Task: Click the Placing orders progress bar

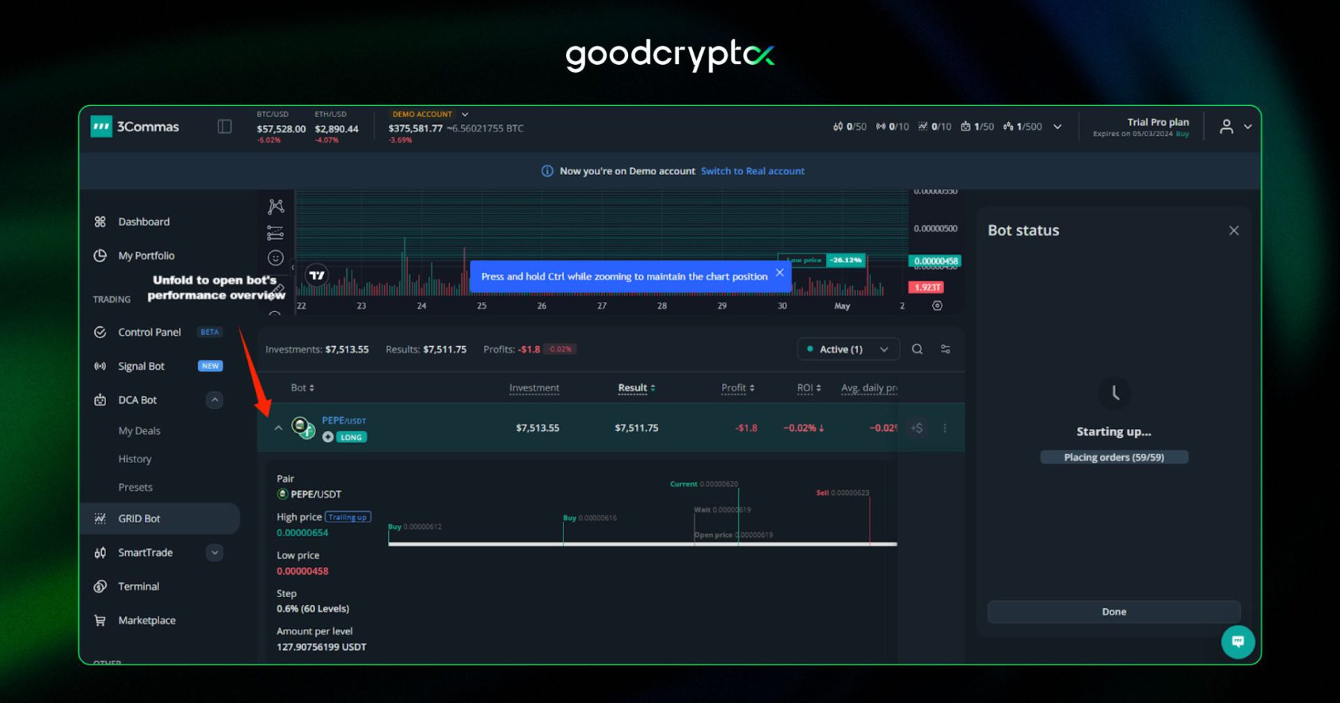Action: [x=1114, y=458]
